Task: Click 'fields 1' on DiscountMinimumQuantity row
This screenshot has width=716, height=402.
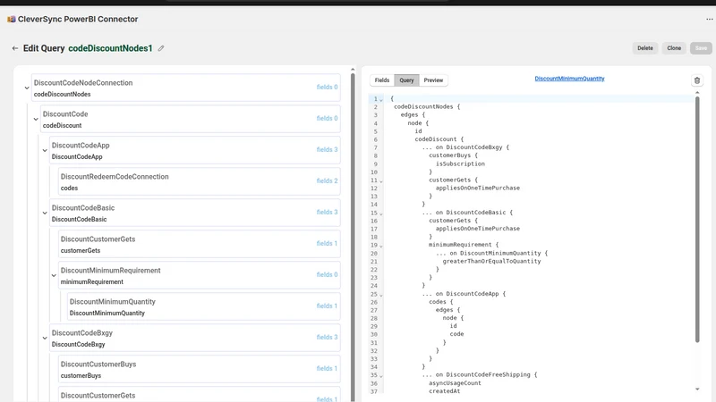Action: coord(327,306)
